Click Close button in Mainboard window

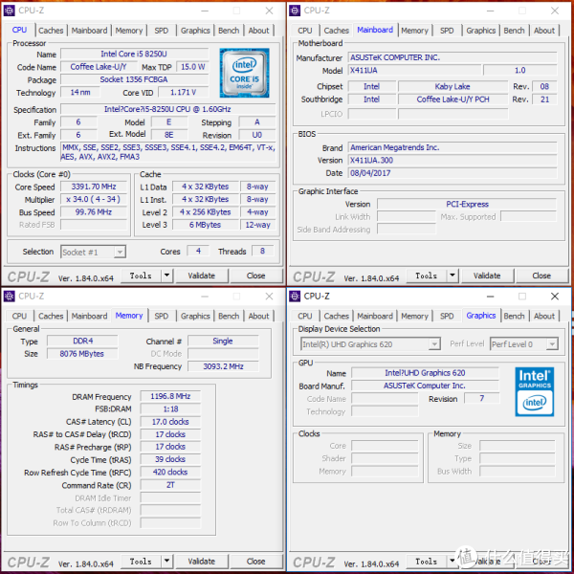[x=541, y=276]
